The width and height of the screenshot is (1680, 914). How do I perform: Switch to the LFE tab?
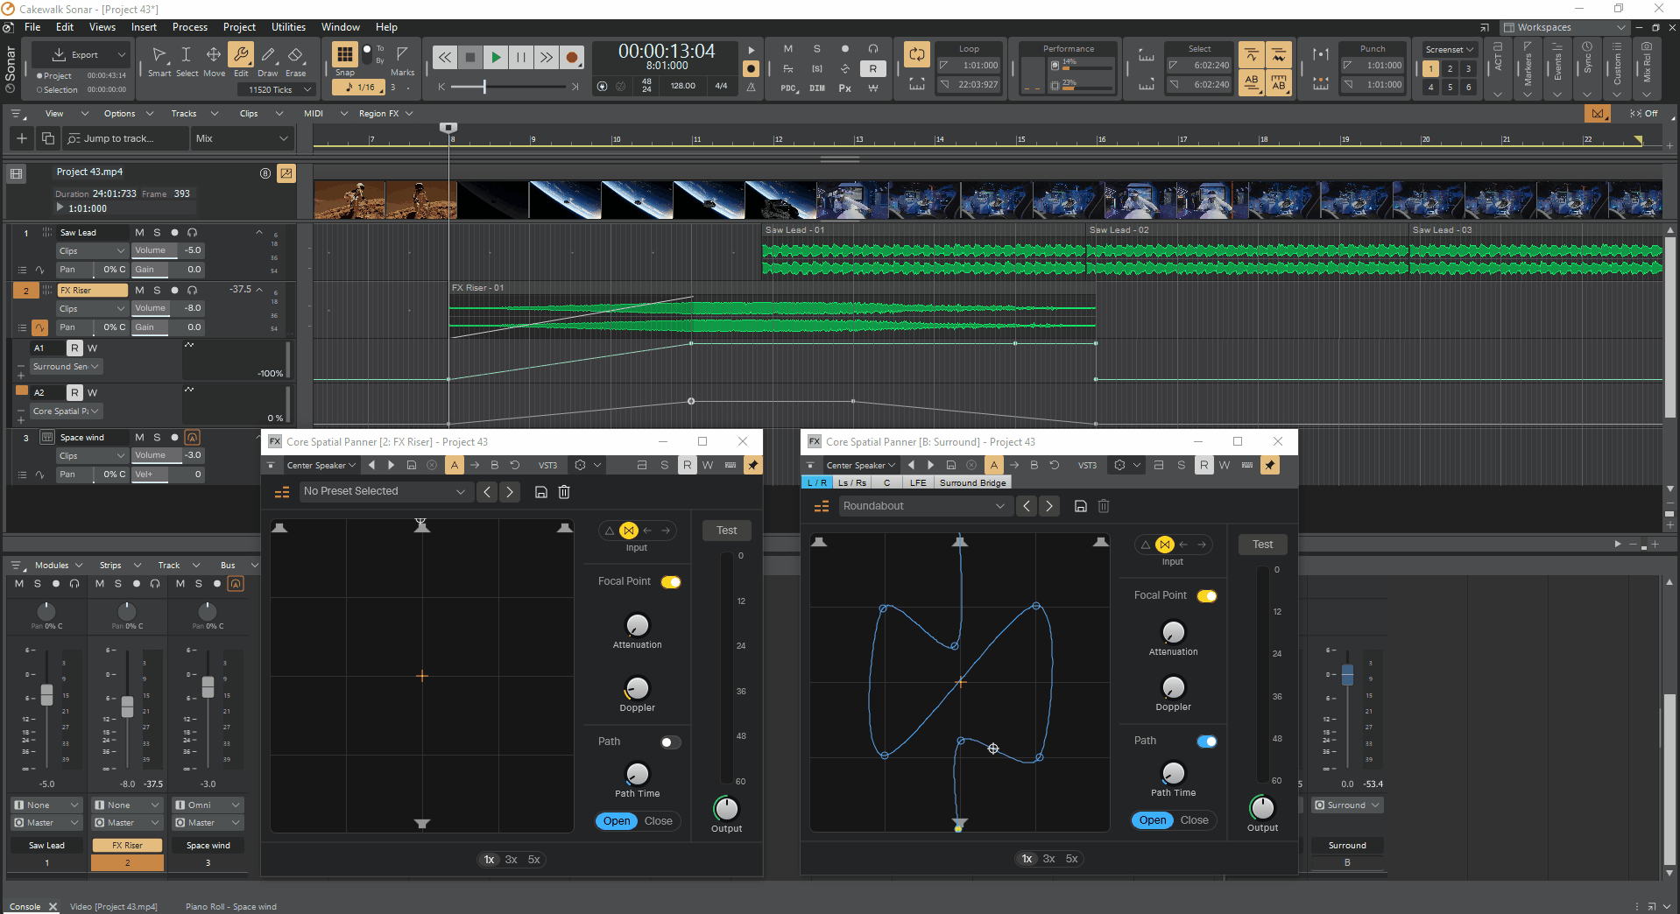(917, 482)
